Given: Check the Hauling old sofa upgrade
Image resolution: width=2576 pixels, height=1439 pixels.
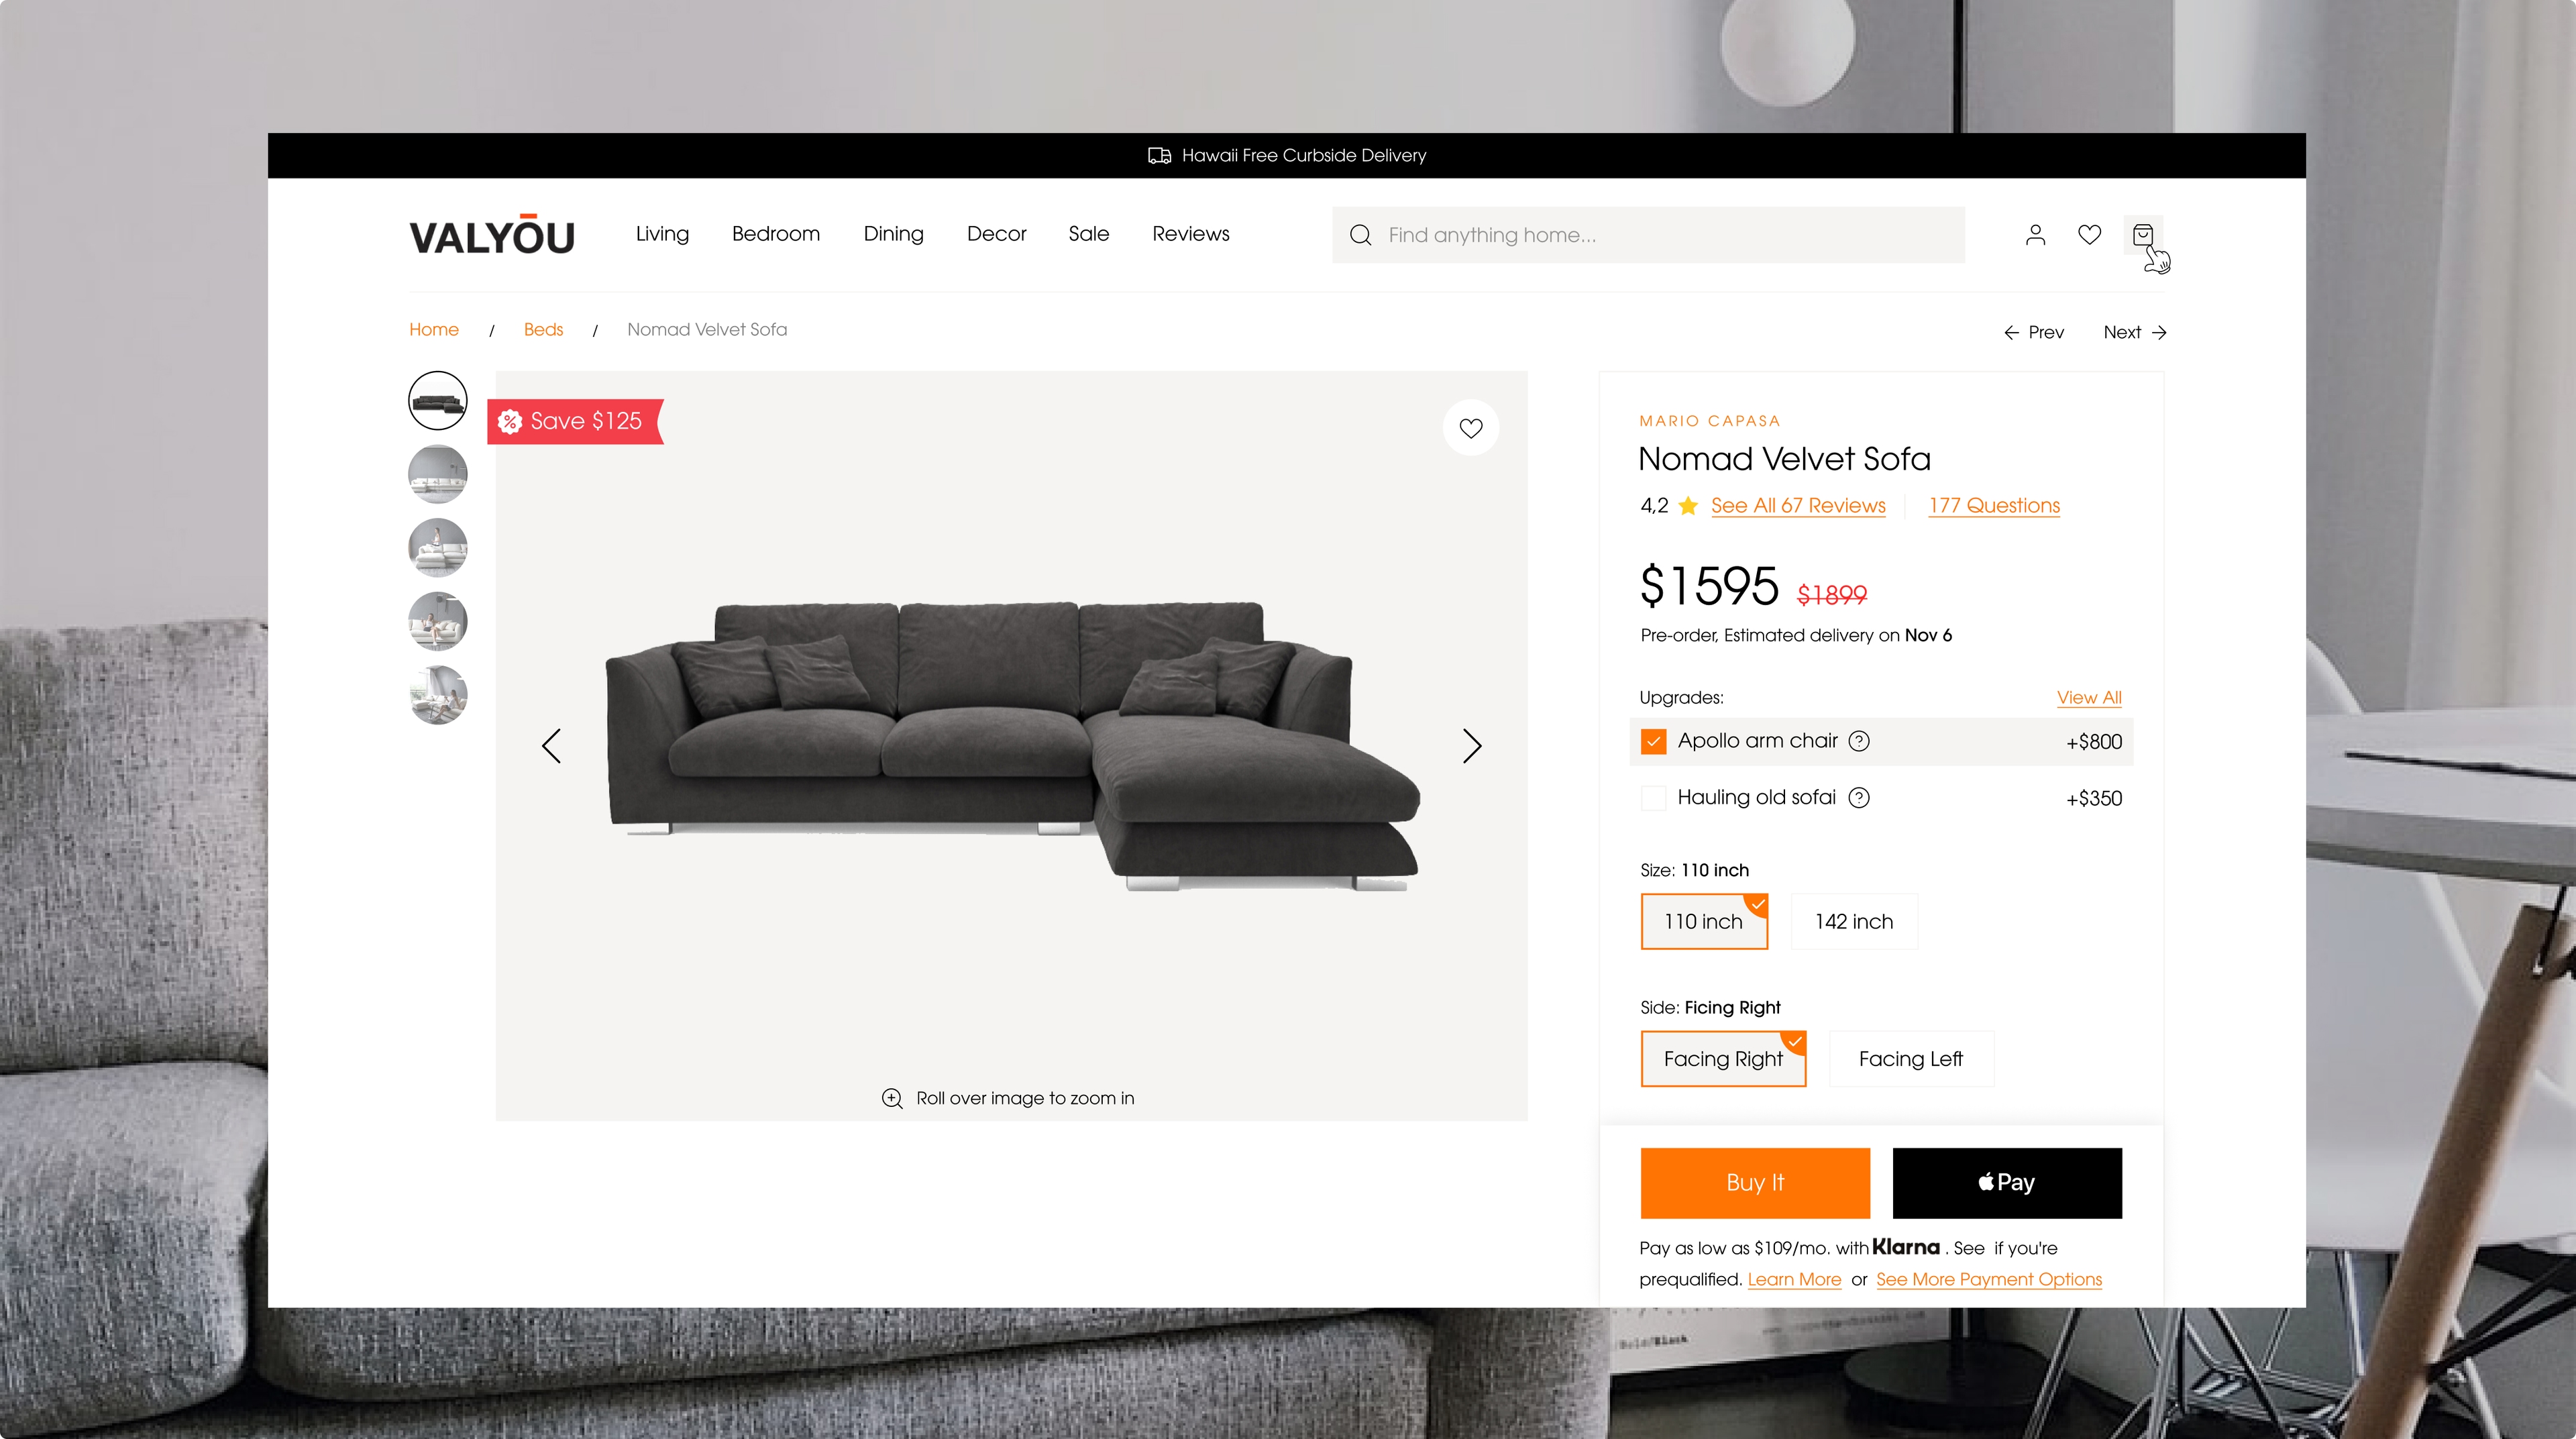Looking at the screenshot, I should coord(1653,798).
